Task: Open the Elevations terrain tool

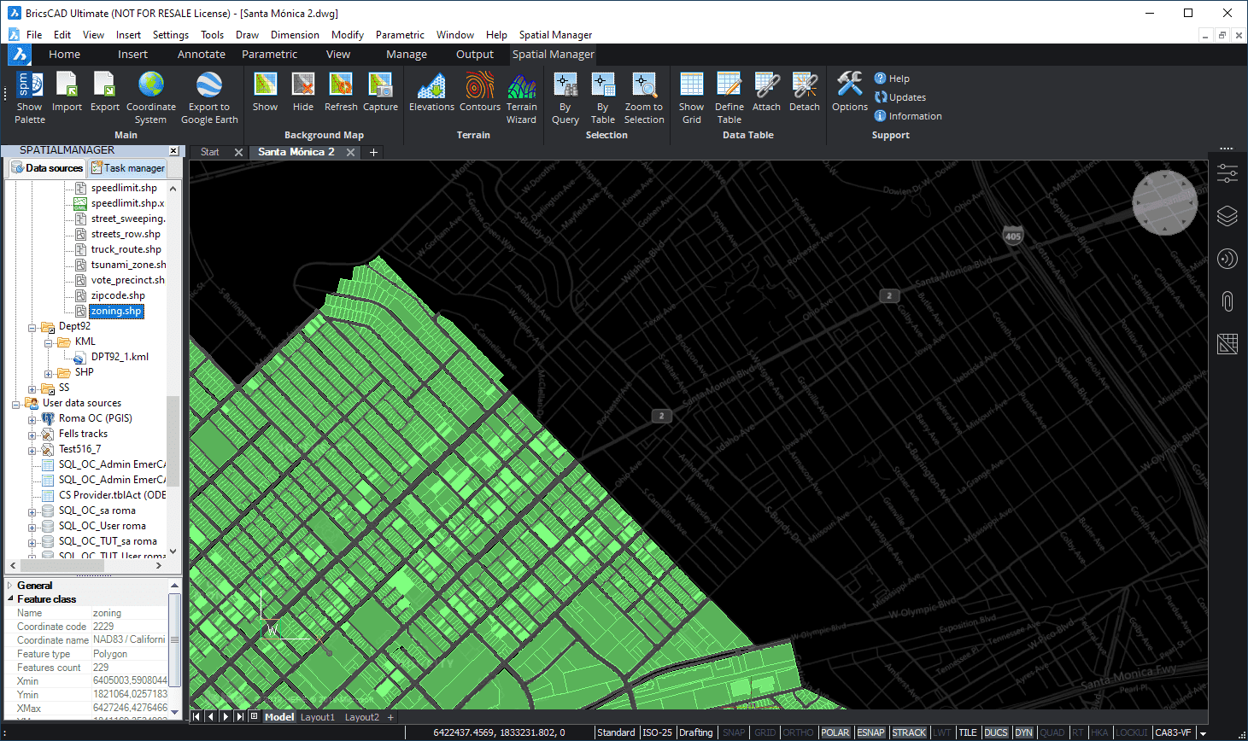Action: coord(431,92)
